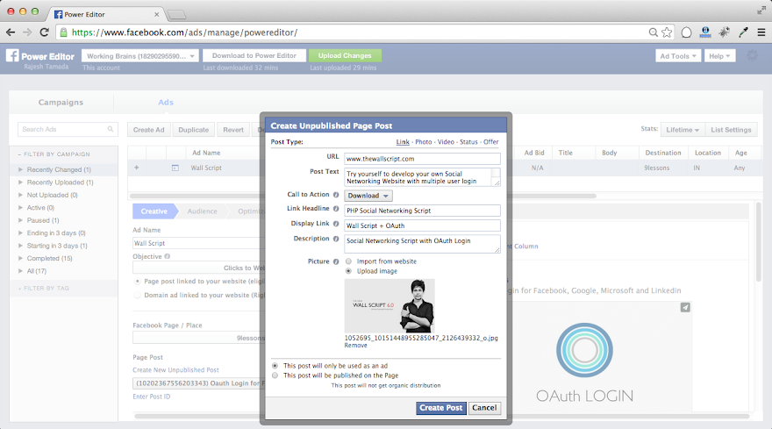Open the Lifetime stats dropdown

[x=683, y=130]
